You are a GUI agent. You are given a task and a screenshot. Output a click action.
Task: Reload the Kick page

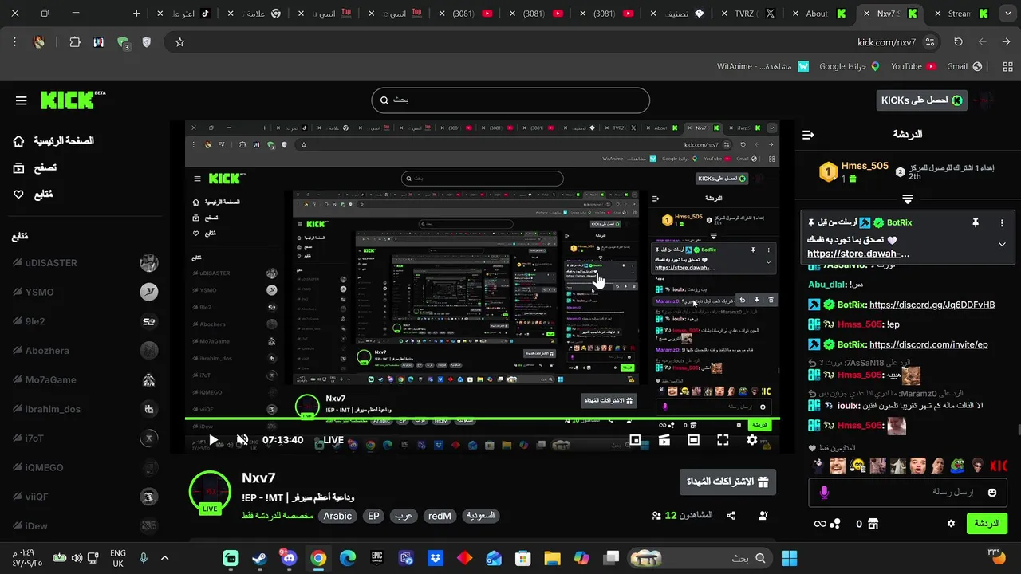[958, 42]
